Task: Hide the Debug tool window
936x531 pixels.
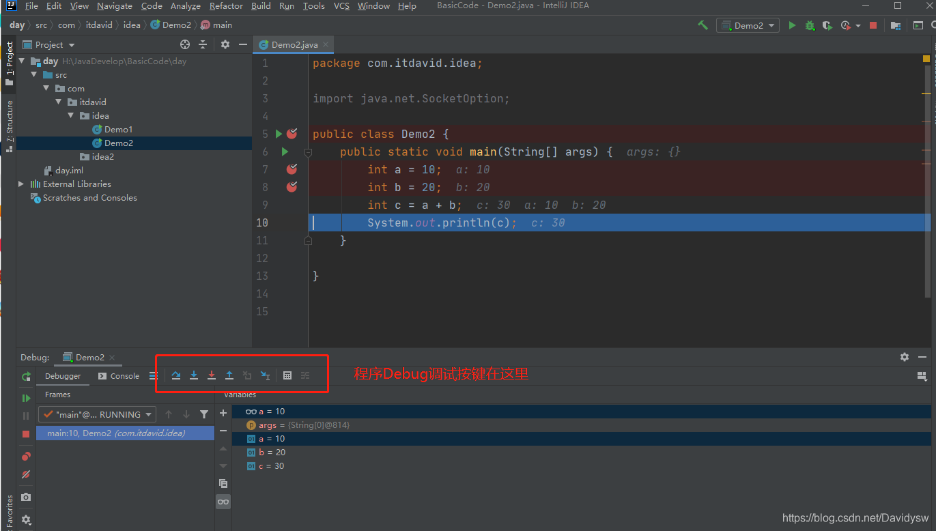Action: (922, 357)
